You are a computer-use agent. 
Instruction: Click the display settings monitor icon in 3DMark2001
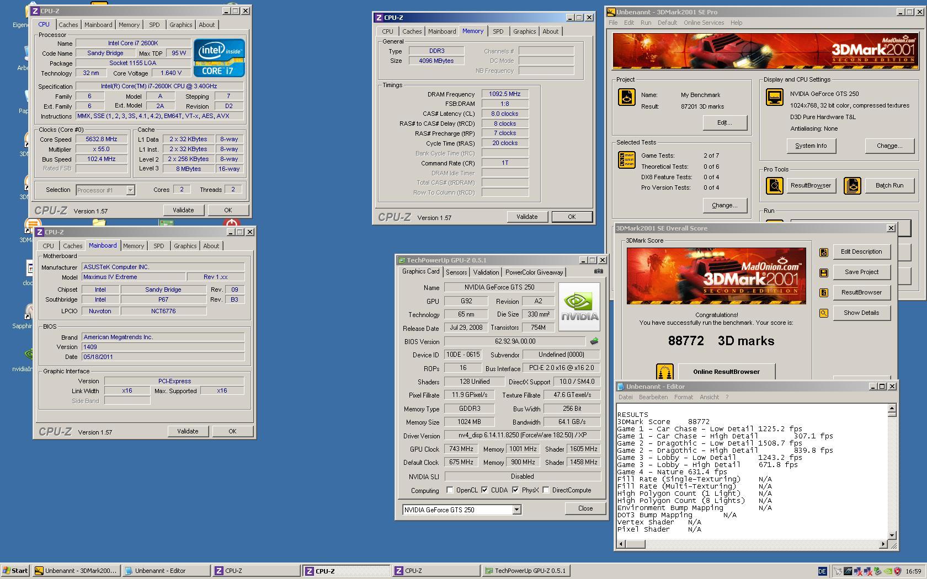click(x=775, y=97)
